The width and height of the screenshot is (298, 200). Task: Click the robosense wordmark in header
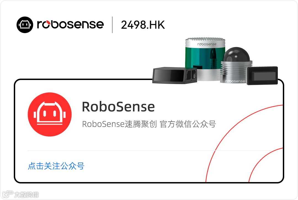(x=70, y=25)
